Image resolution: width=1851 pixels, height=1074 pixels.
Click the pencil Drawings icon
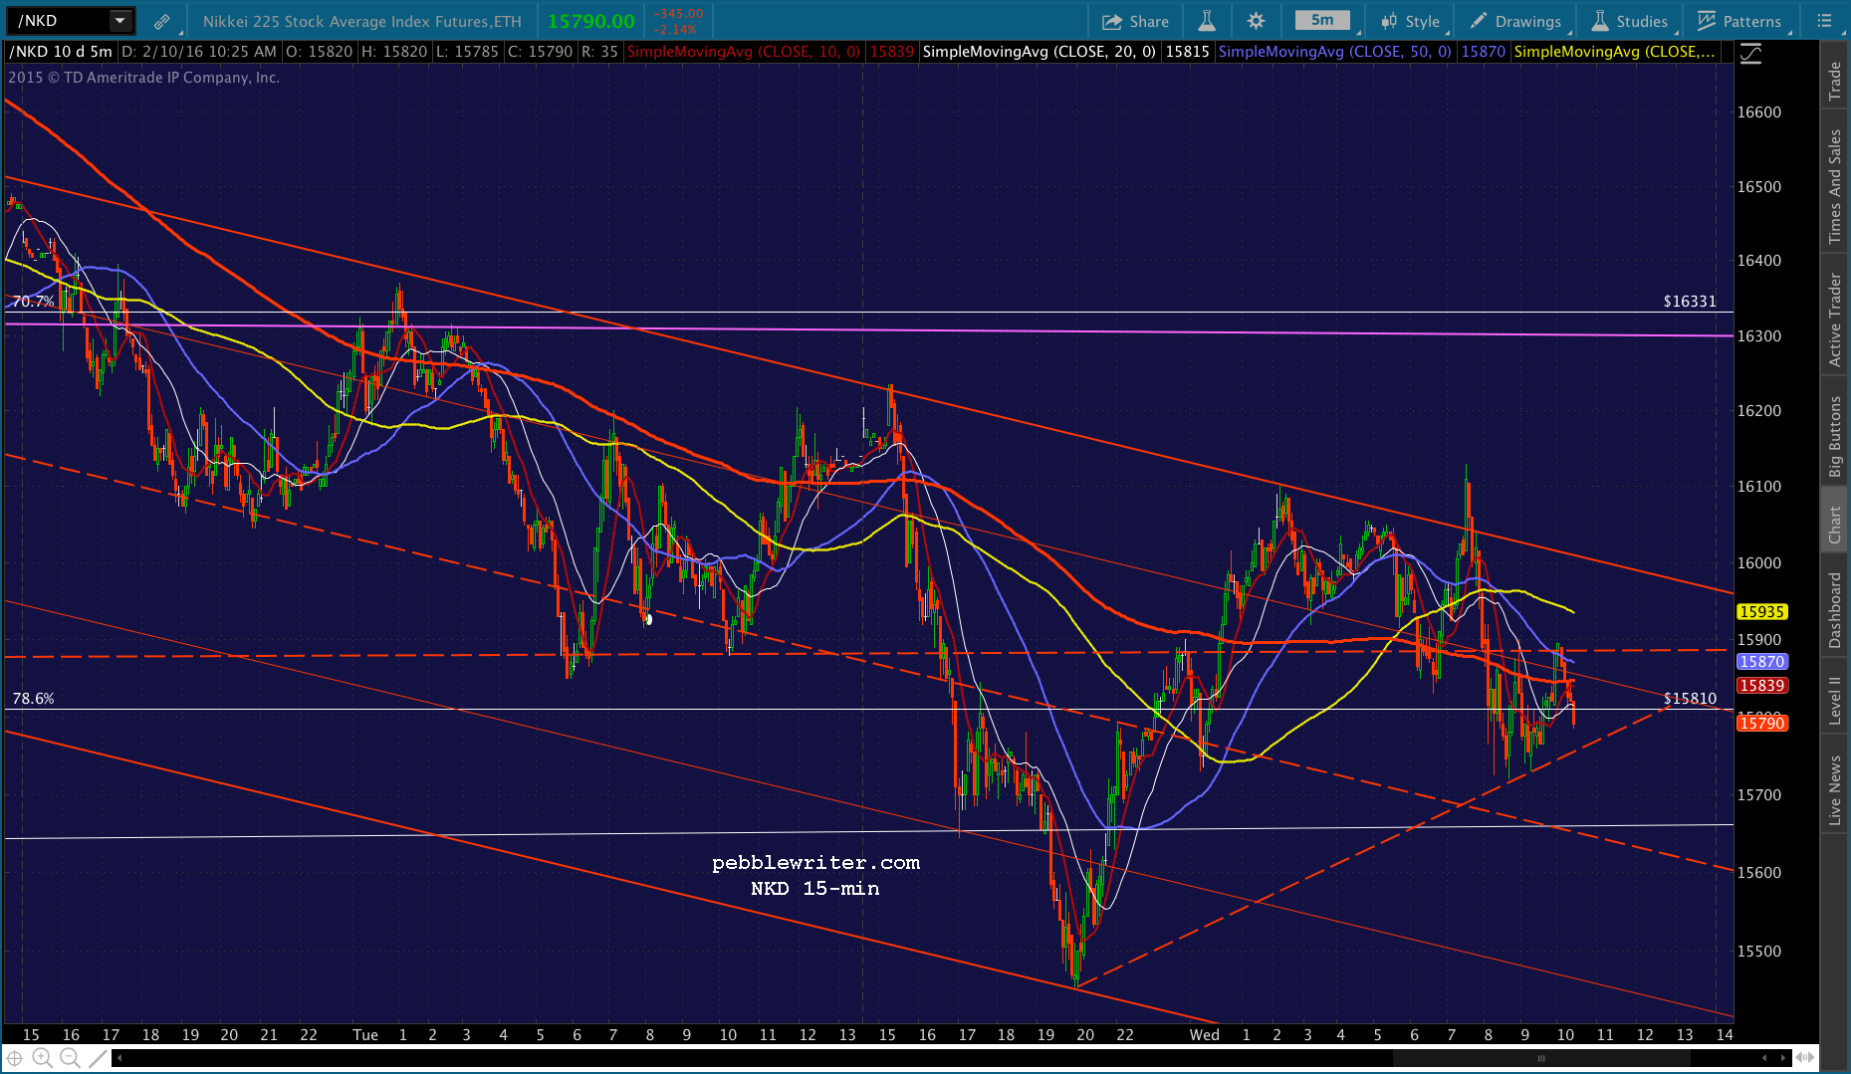(1479, 21)
